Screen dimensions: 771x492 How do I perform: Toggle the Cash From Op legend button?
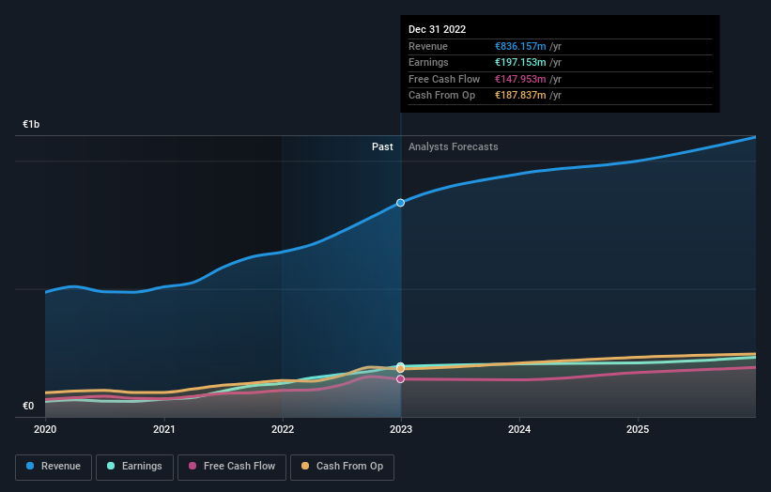[x=342, y=467]
